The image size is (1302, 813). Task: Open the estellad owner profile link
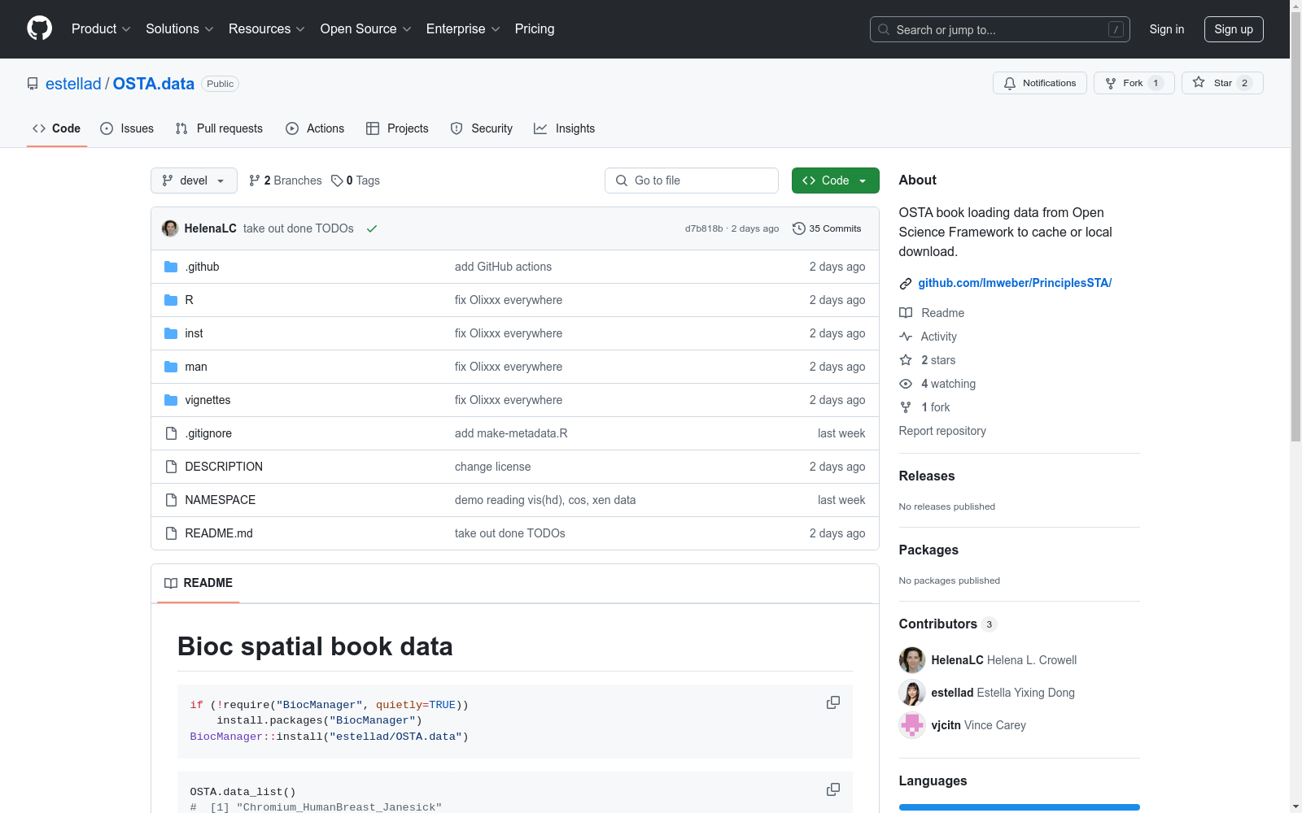pyautogui.click(x=73, y=84)
